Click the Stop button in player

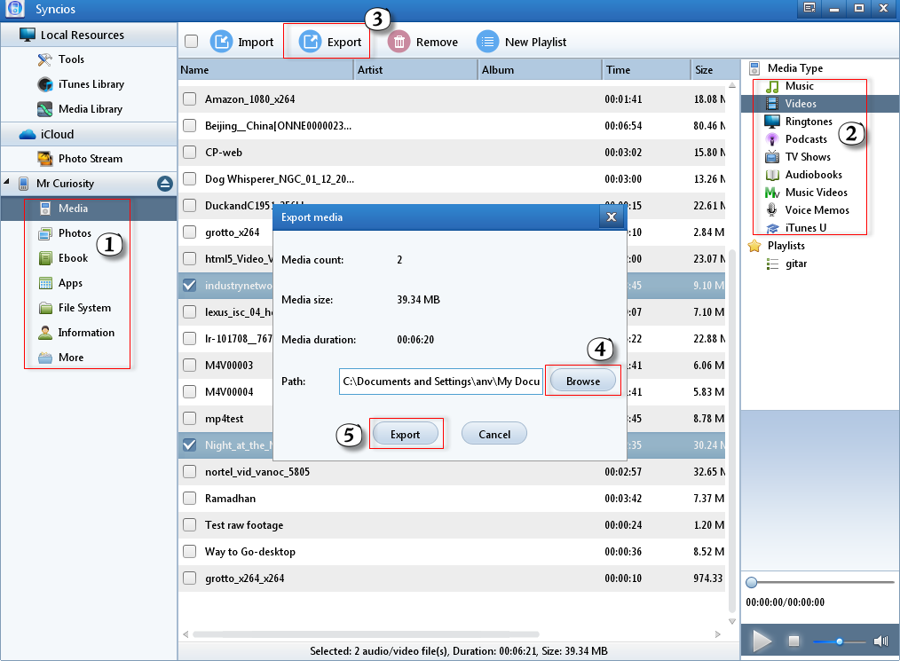(x=793, y=641)
